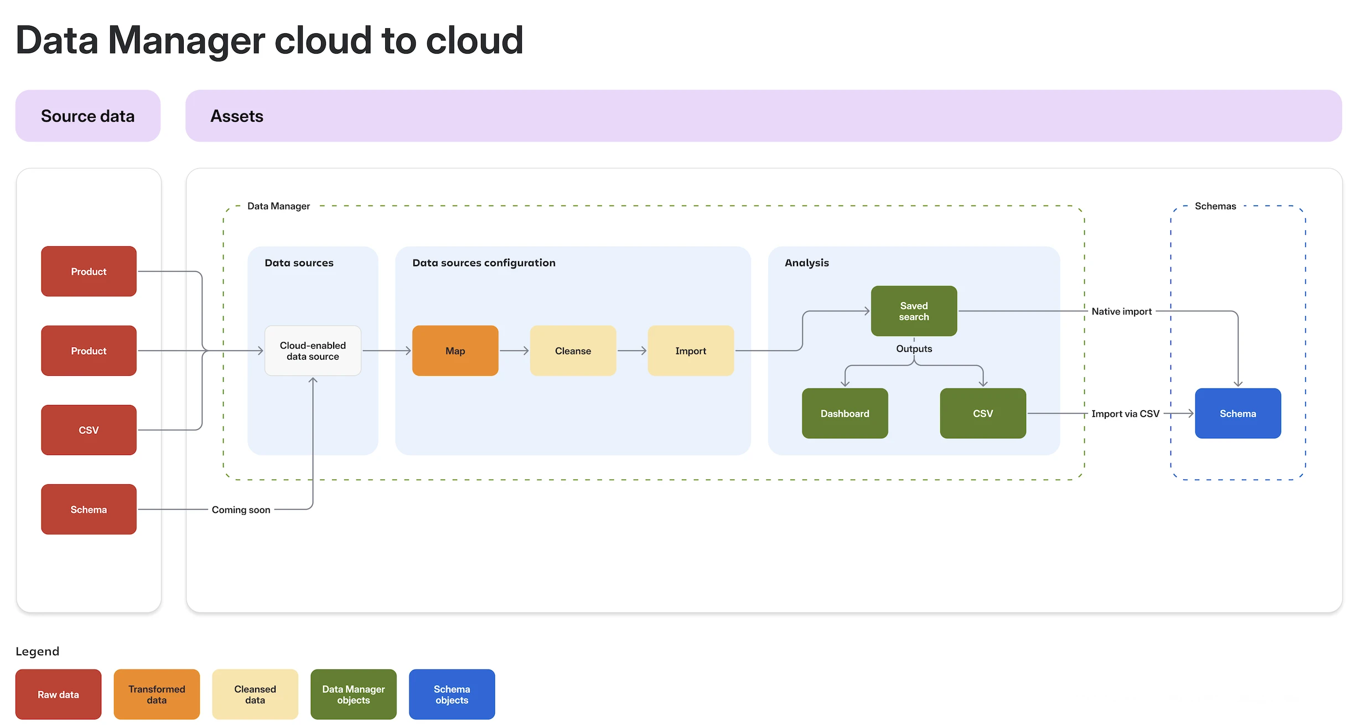
Task: Click the "Analysis" section heading
Action: [806, 263]
